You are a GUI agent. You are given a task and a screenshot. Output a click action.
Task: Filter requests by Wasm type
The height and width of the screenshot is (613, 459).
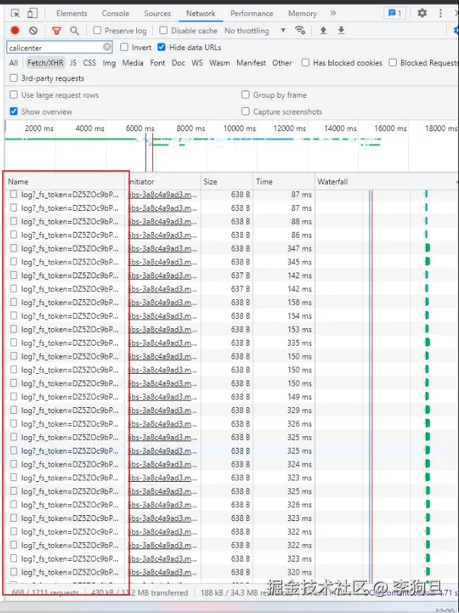tap(220, 63)
